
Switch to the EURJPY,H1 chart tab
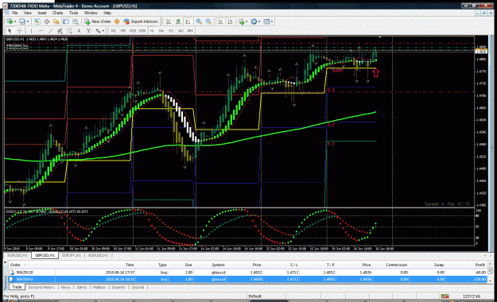point(72,255)
